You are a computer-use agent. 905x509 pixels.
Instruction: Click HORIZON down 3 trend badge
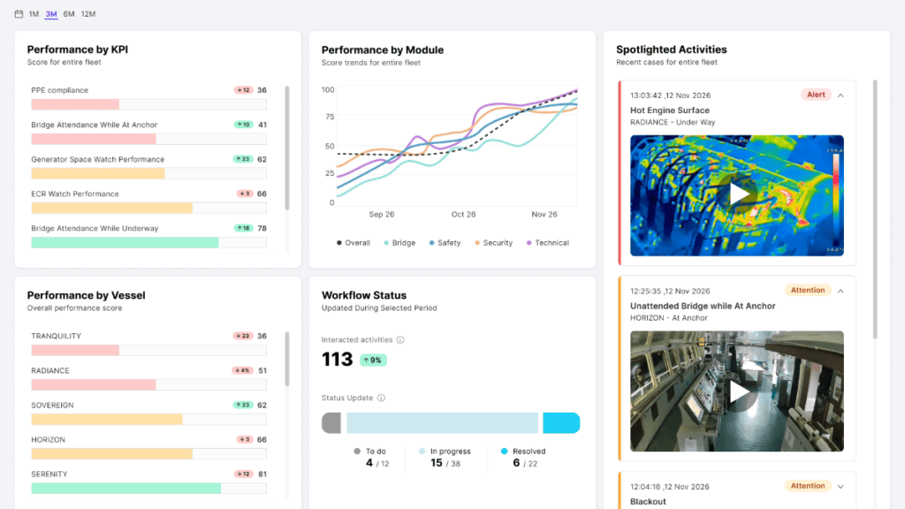[245, 440]
